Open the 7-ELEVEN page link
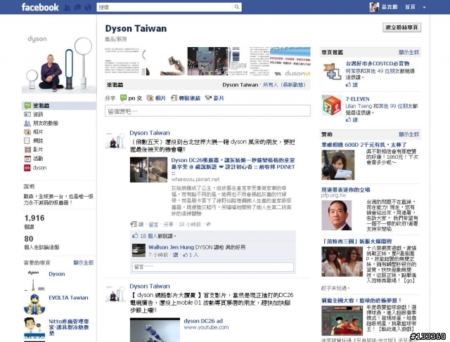Image resolution: width=450 pixels, height=342 pixels. coord(358,99)
